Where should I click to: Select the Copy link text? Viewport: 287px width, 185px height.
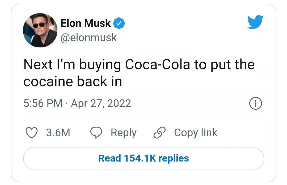pos(196,133)
